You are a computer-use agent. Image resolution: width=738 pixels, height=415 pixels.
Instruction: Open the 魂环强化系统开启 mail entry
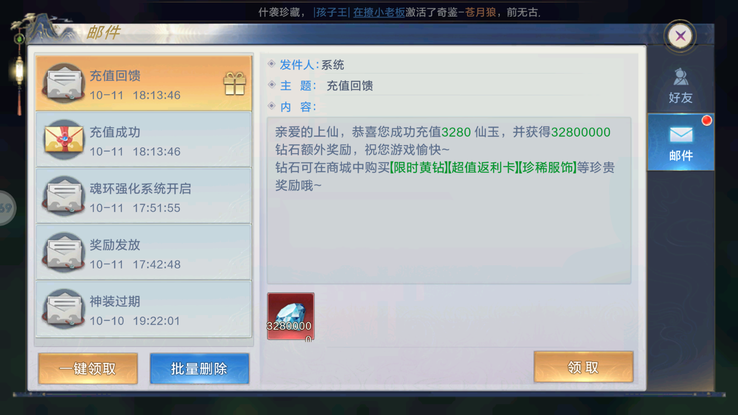[144, 196]
